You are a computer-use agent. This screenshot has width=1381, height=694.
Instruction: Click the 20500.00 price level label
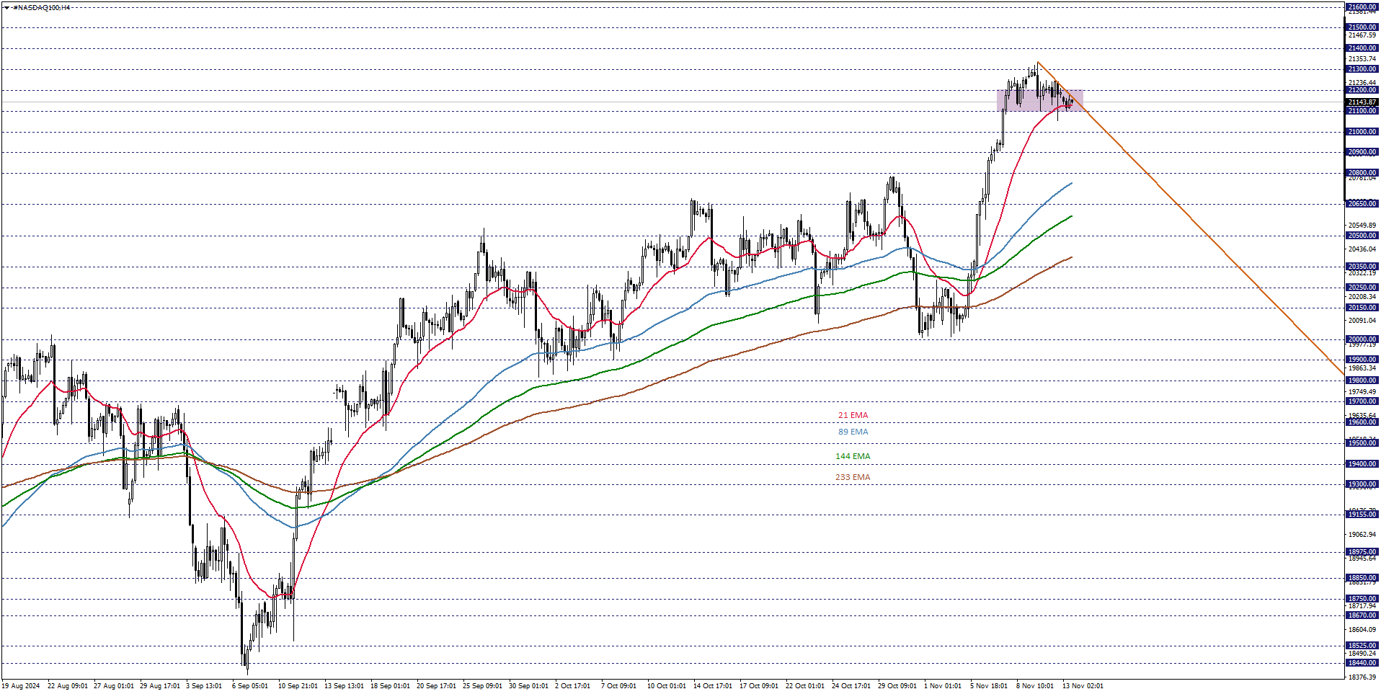tap(1362, 236)
